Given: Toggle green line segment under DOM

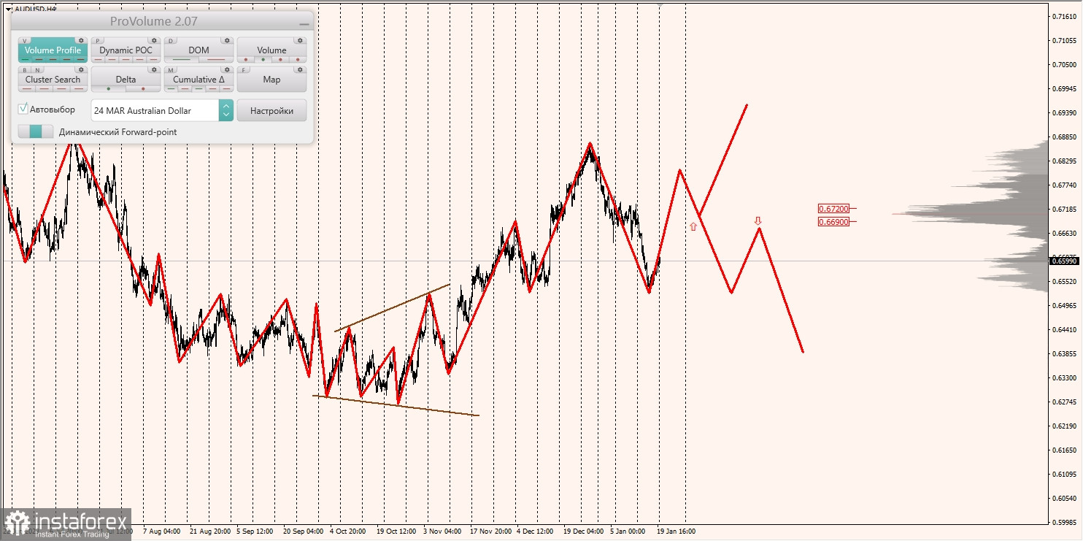Looking at the screenshot, I should point(182,59).
